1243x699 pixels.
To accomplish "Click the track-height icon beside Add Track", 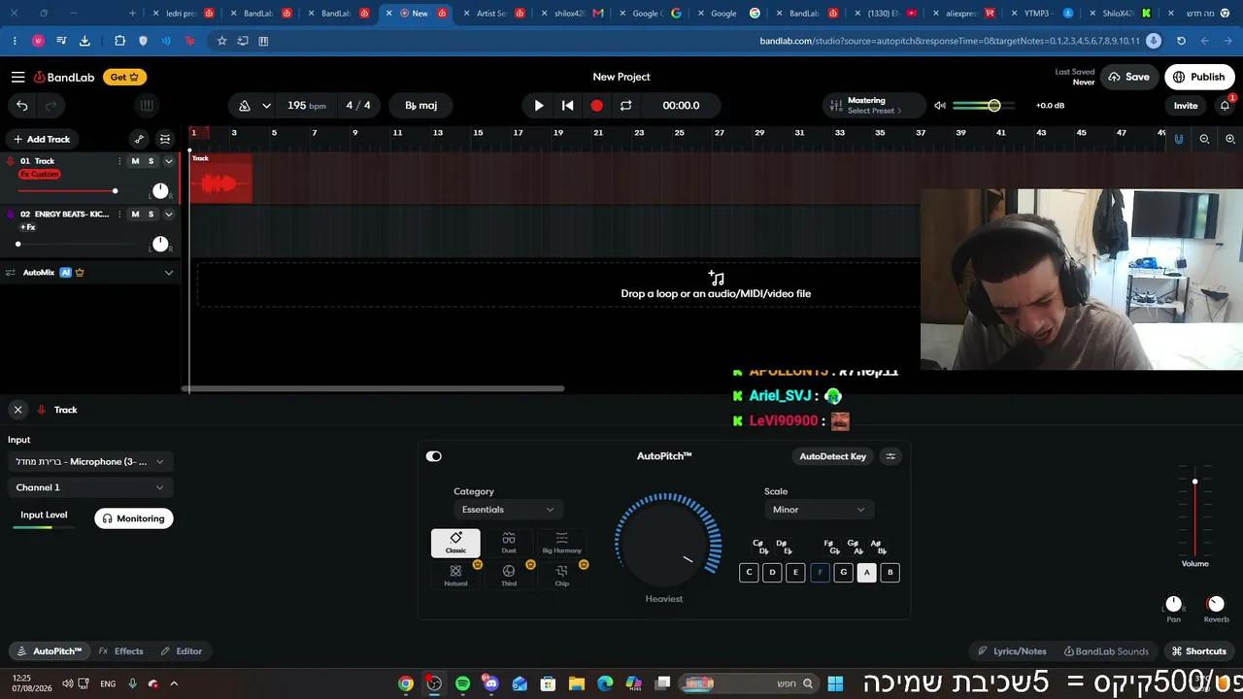I will click(165, 139).
